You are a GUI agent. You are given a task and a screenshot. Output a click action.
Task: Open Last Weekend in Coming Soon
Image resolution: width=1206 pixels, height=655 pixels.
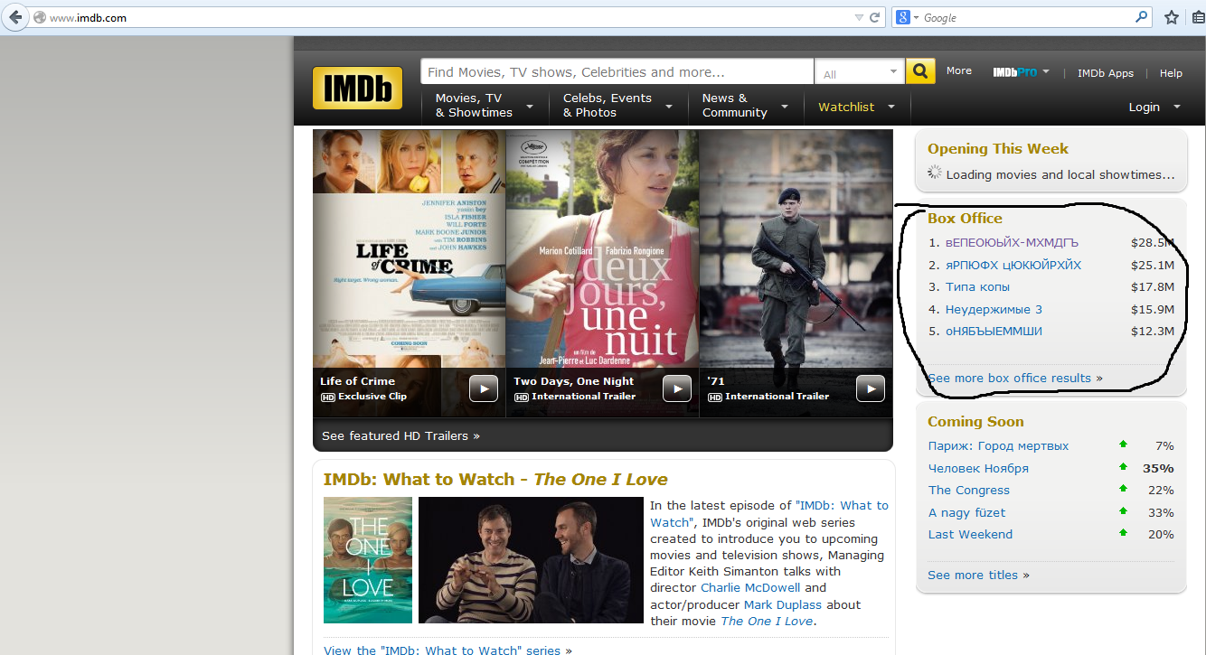pyautogui.click(x=970, y=535)
